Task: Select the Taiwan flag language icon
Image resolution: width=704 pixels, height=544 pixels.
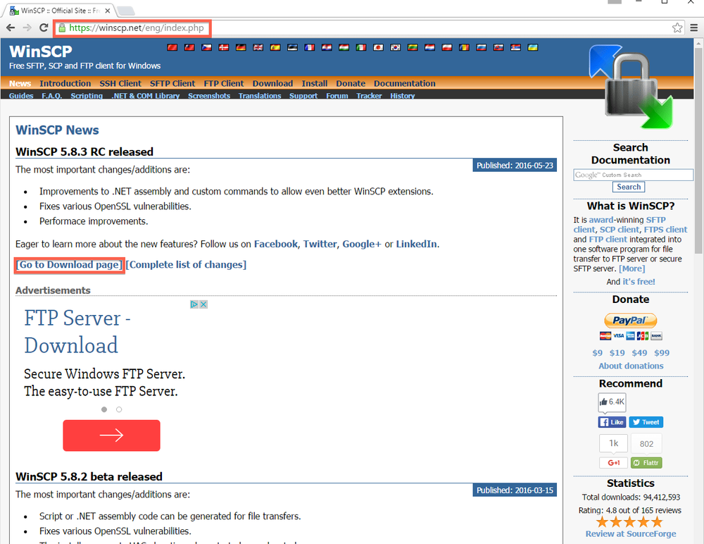Action: 189,47
